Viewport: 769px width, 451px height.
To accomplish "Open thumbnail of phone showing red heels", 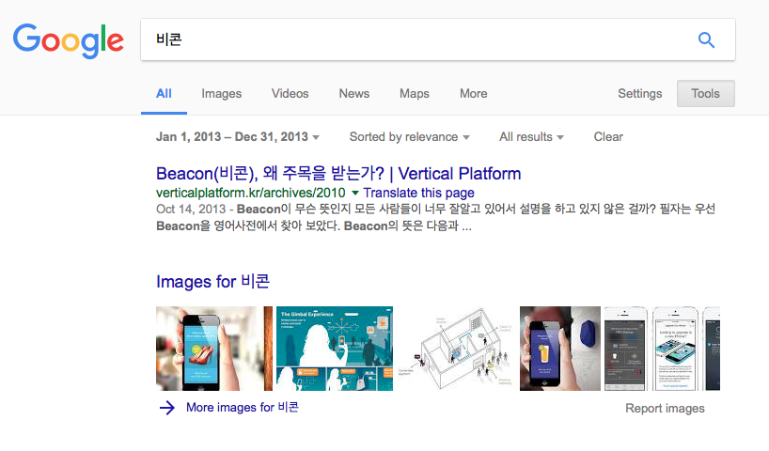I will point(213,349).
